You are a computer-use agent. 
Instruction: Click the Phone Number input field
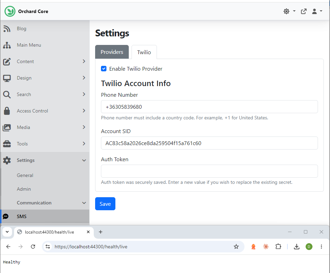pyautogui.click(x=209, y=107)
